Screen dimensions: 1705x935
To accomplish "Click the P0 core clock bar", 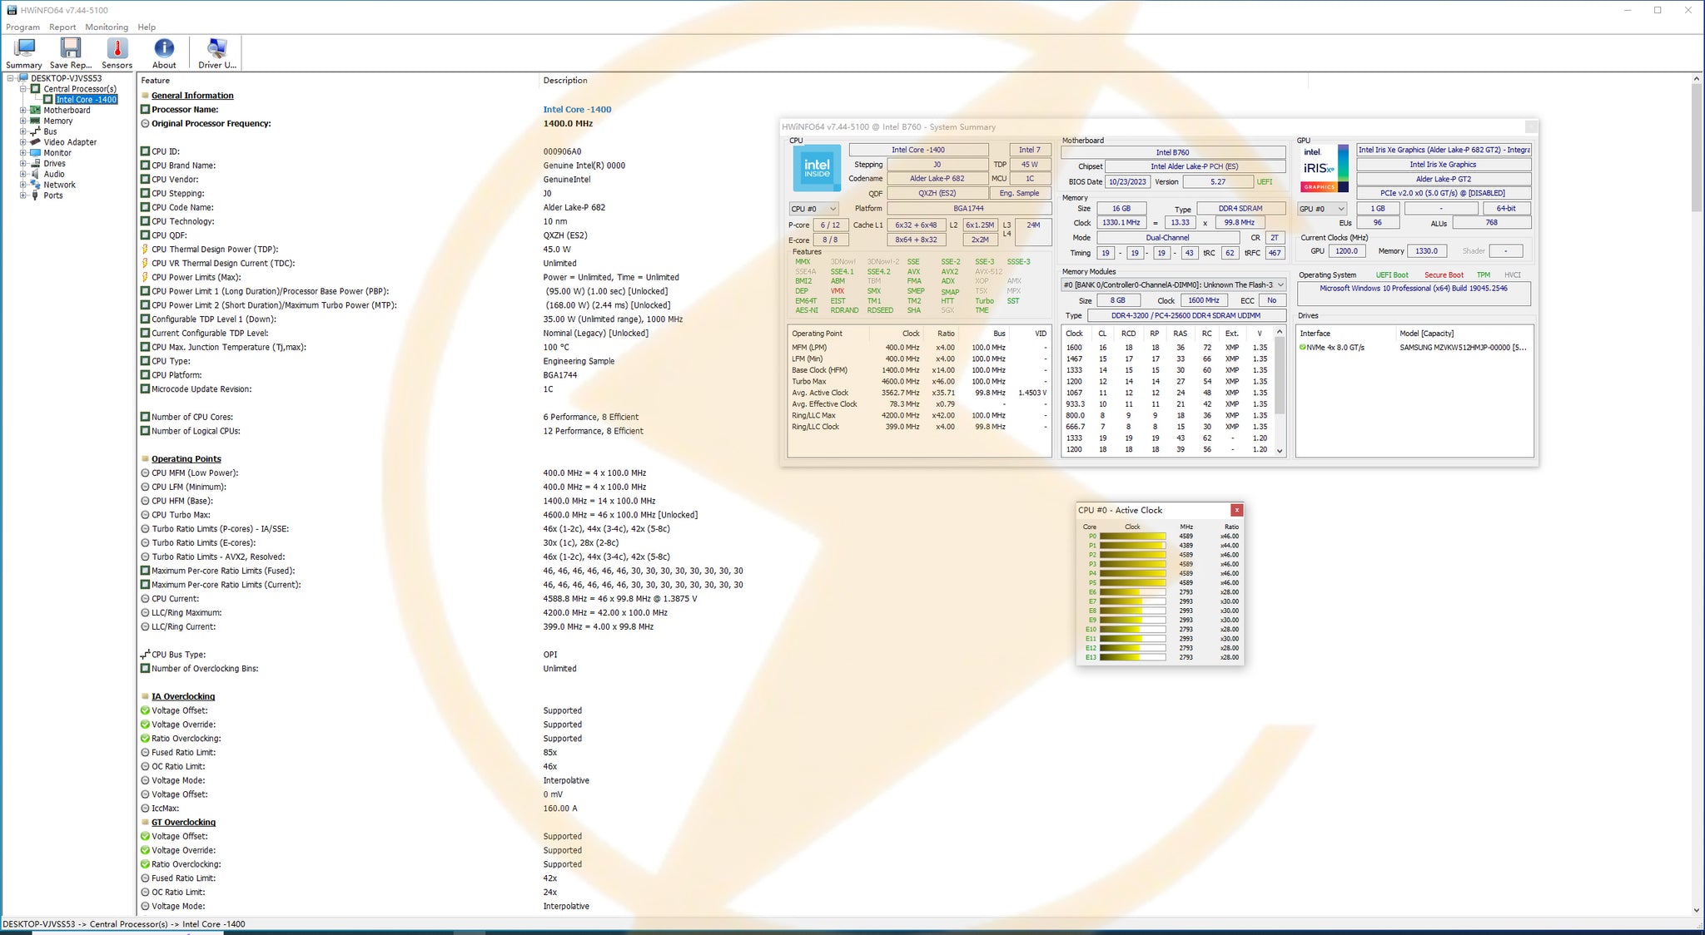I will [x=1132, y=537].
